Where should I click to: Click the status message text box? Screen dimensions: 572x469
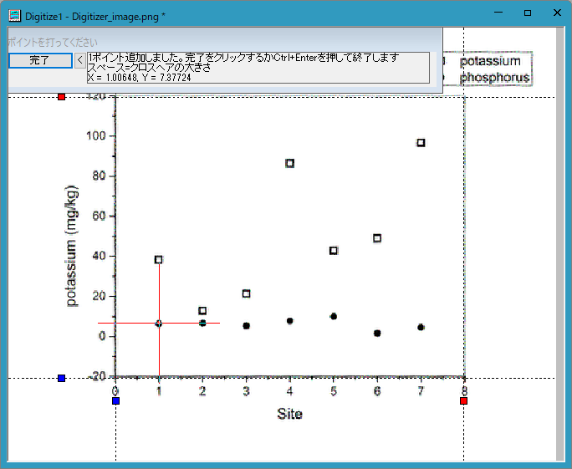pos(258,68)
